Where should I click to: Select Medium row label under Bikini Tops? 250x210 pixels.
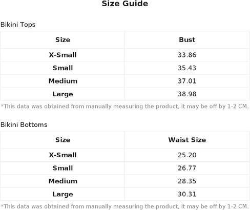coord(63,81)
